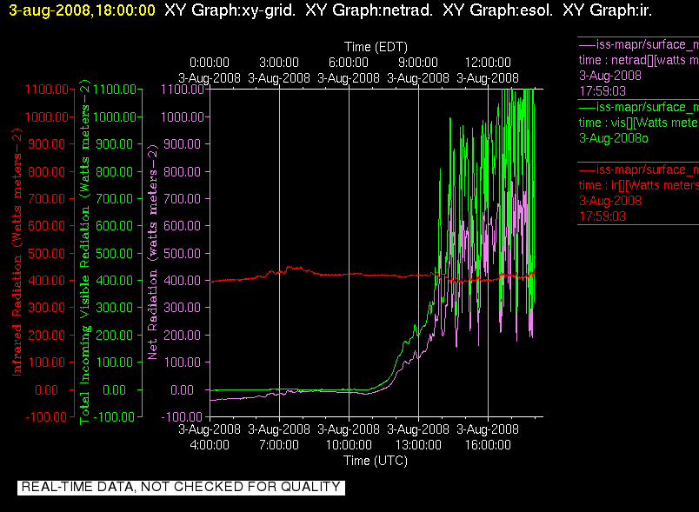Click the ir legend variable line

click(638, 185)
